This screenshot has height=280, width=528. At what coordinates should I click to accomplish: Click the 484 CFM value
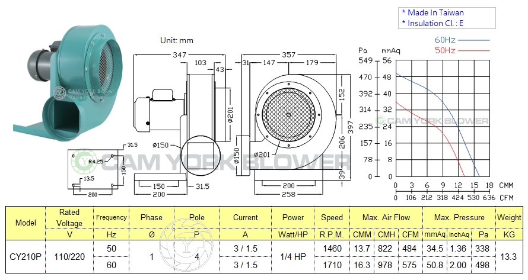click(x=409, y=249)
